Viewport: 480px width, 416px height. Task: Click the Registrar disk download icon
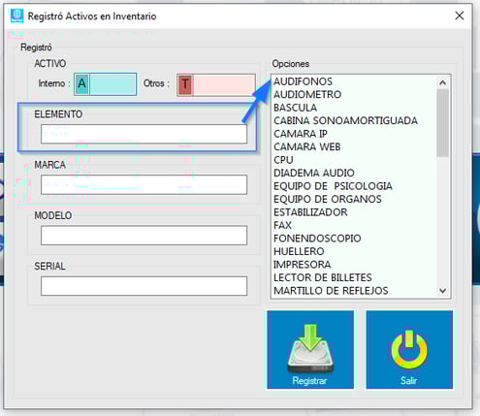coord(310,349)
